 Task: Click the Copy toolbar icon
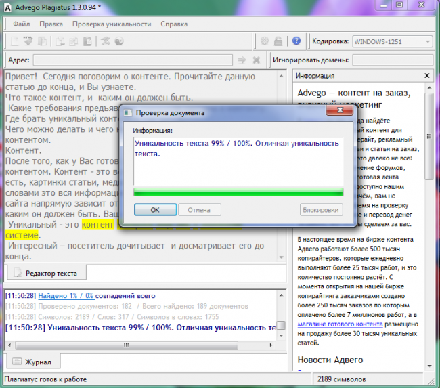pyautogui.click(x=74, y=41)
